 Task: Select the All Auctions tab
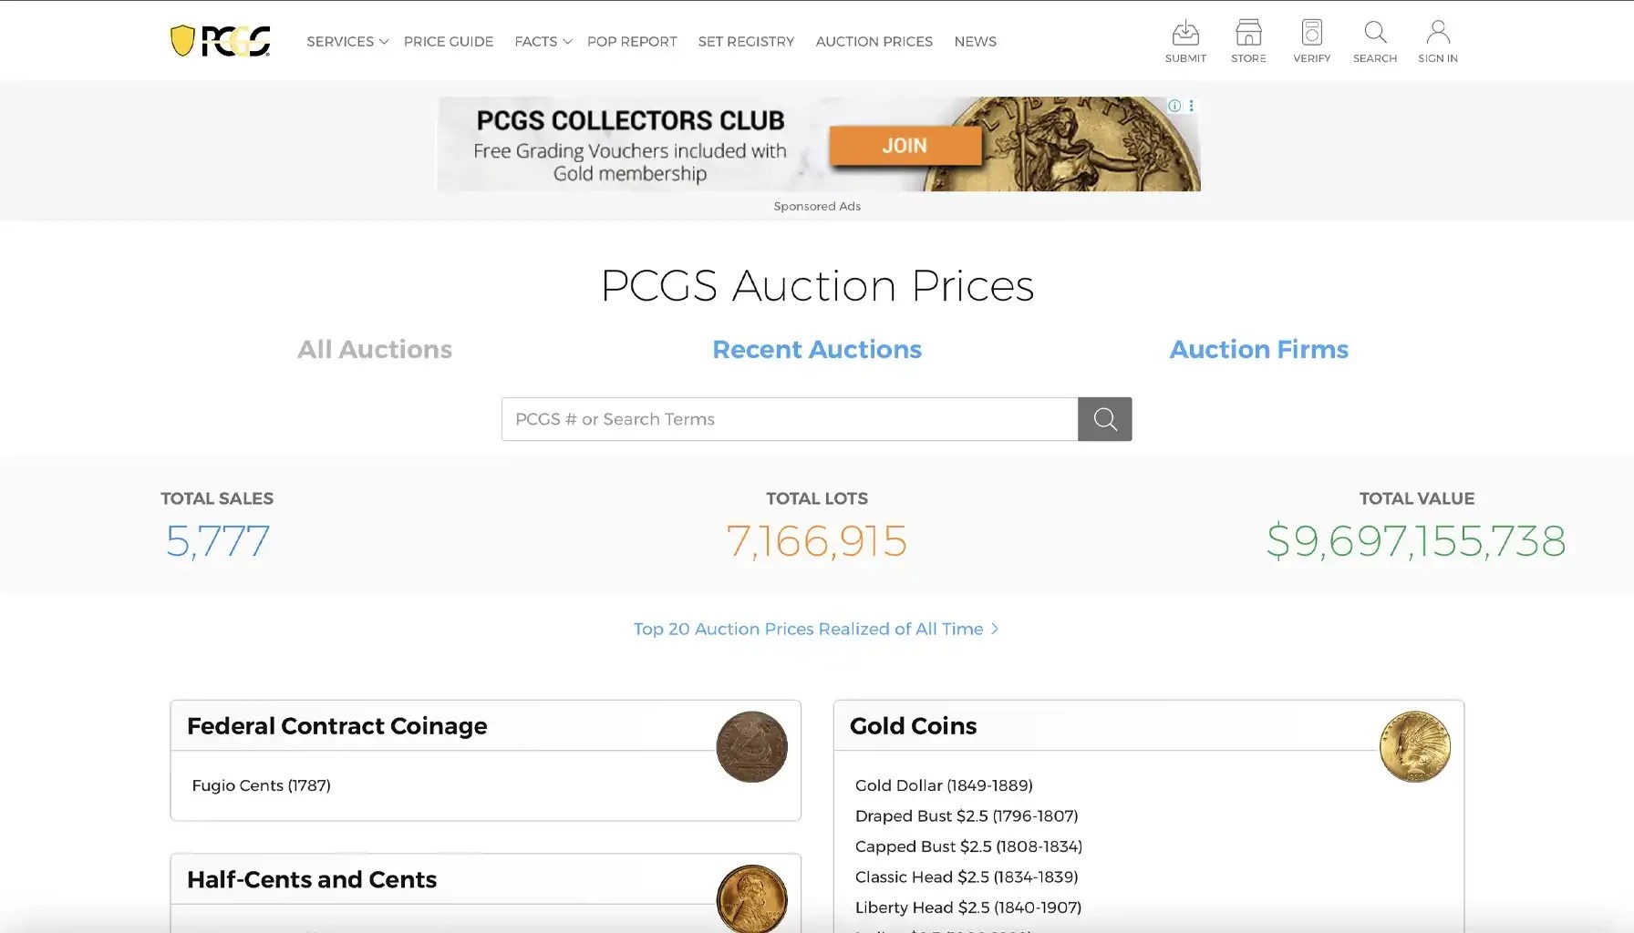[375, 350]
